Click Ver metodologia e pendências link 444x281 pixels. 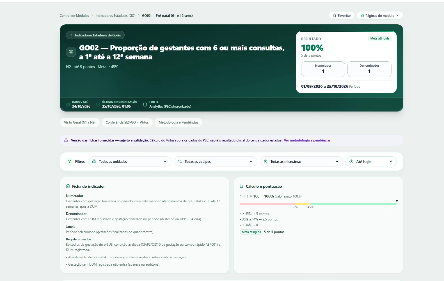[307, 140]
